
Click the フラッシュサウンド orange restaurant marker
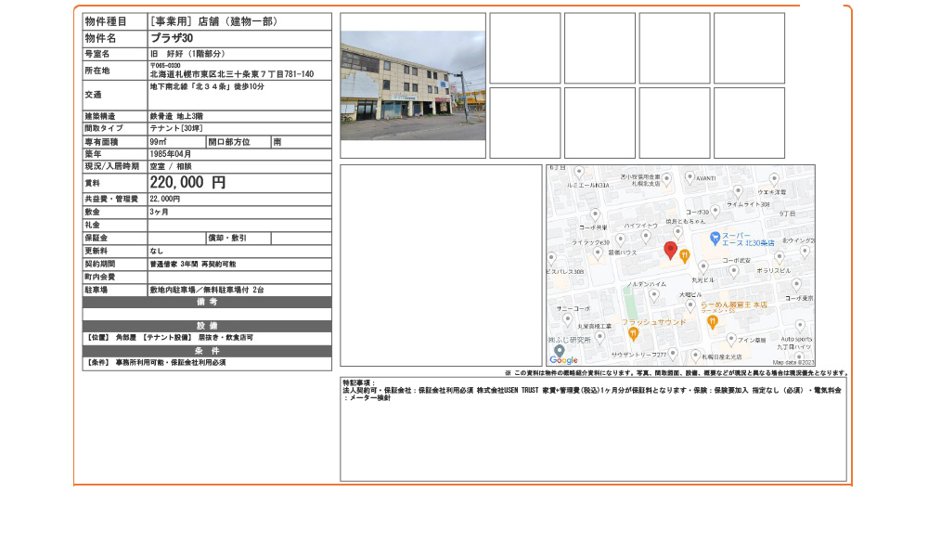tap(633, 333)
